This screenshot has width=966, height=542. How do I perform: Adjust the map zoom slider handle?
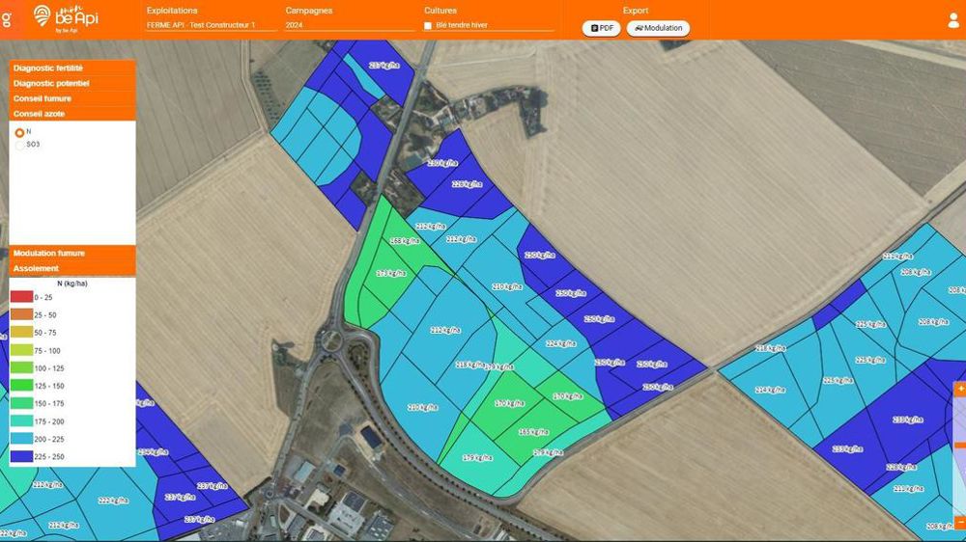(x=960, y=445)
